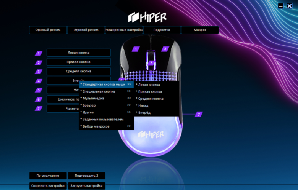This screenshot has height=190, width=298.
Task: Switch to Игровой режим tab
Action: (86, 30)
